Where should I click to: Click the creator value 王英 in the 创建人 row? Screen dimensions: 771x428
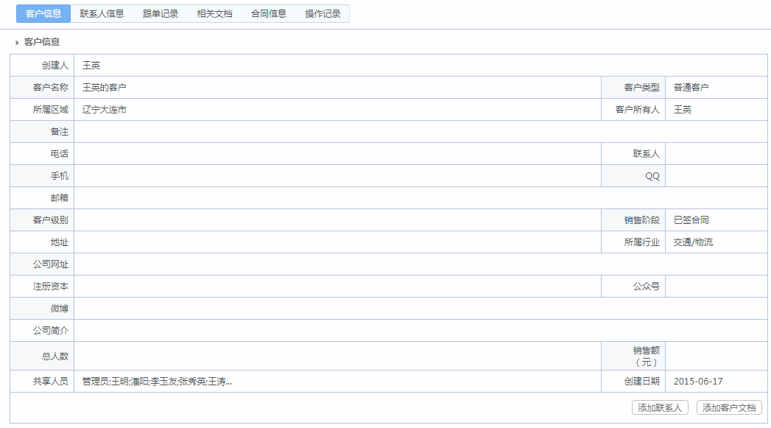(91, 66)
